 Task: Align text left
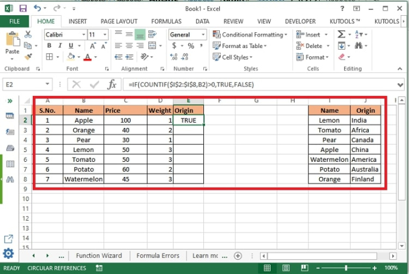click(x=119, y=46)
